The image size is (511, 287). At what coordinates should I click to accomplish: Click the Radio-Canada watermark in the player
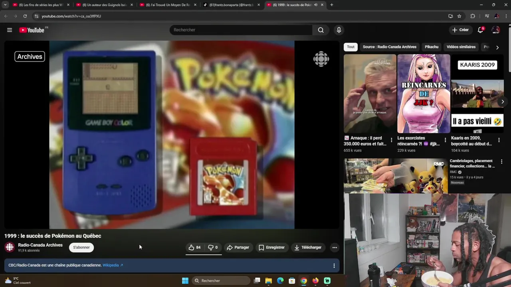(321, 59)
